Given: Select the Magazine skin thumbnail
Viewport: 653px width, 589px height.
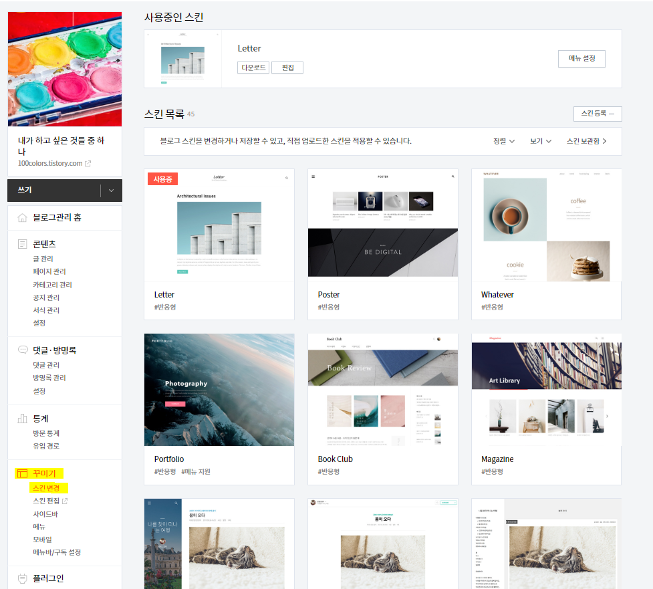Looking at the screenshot, I should pos(546,390).
